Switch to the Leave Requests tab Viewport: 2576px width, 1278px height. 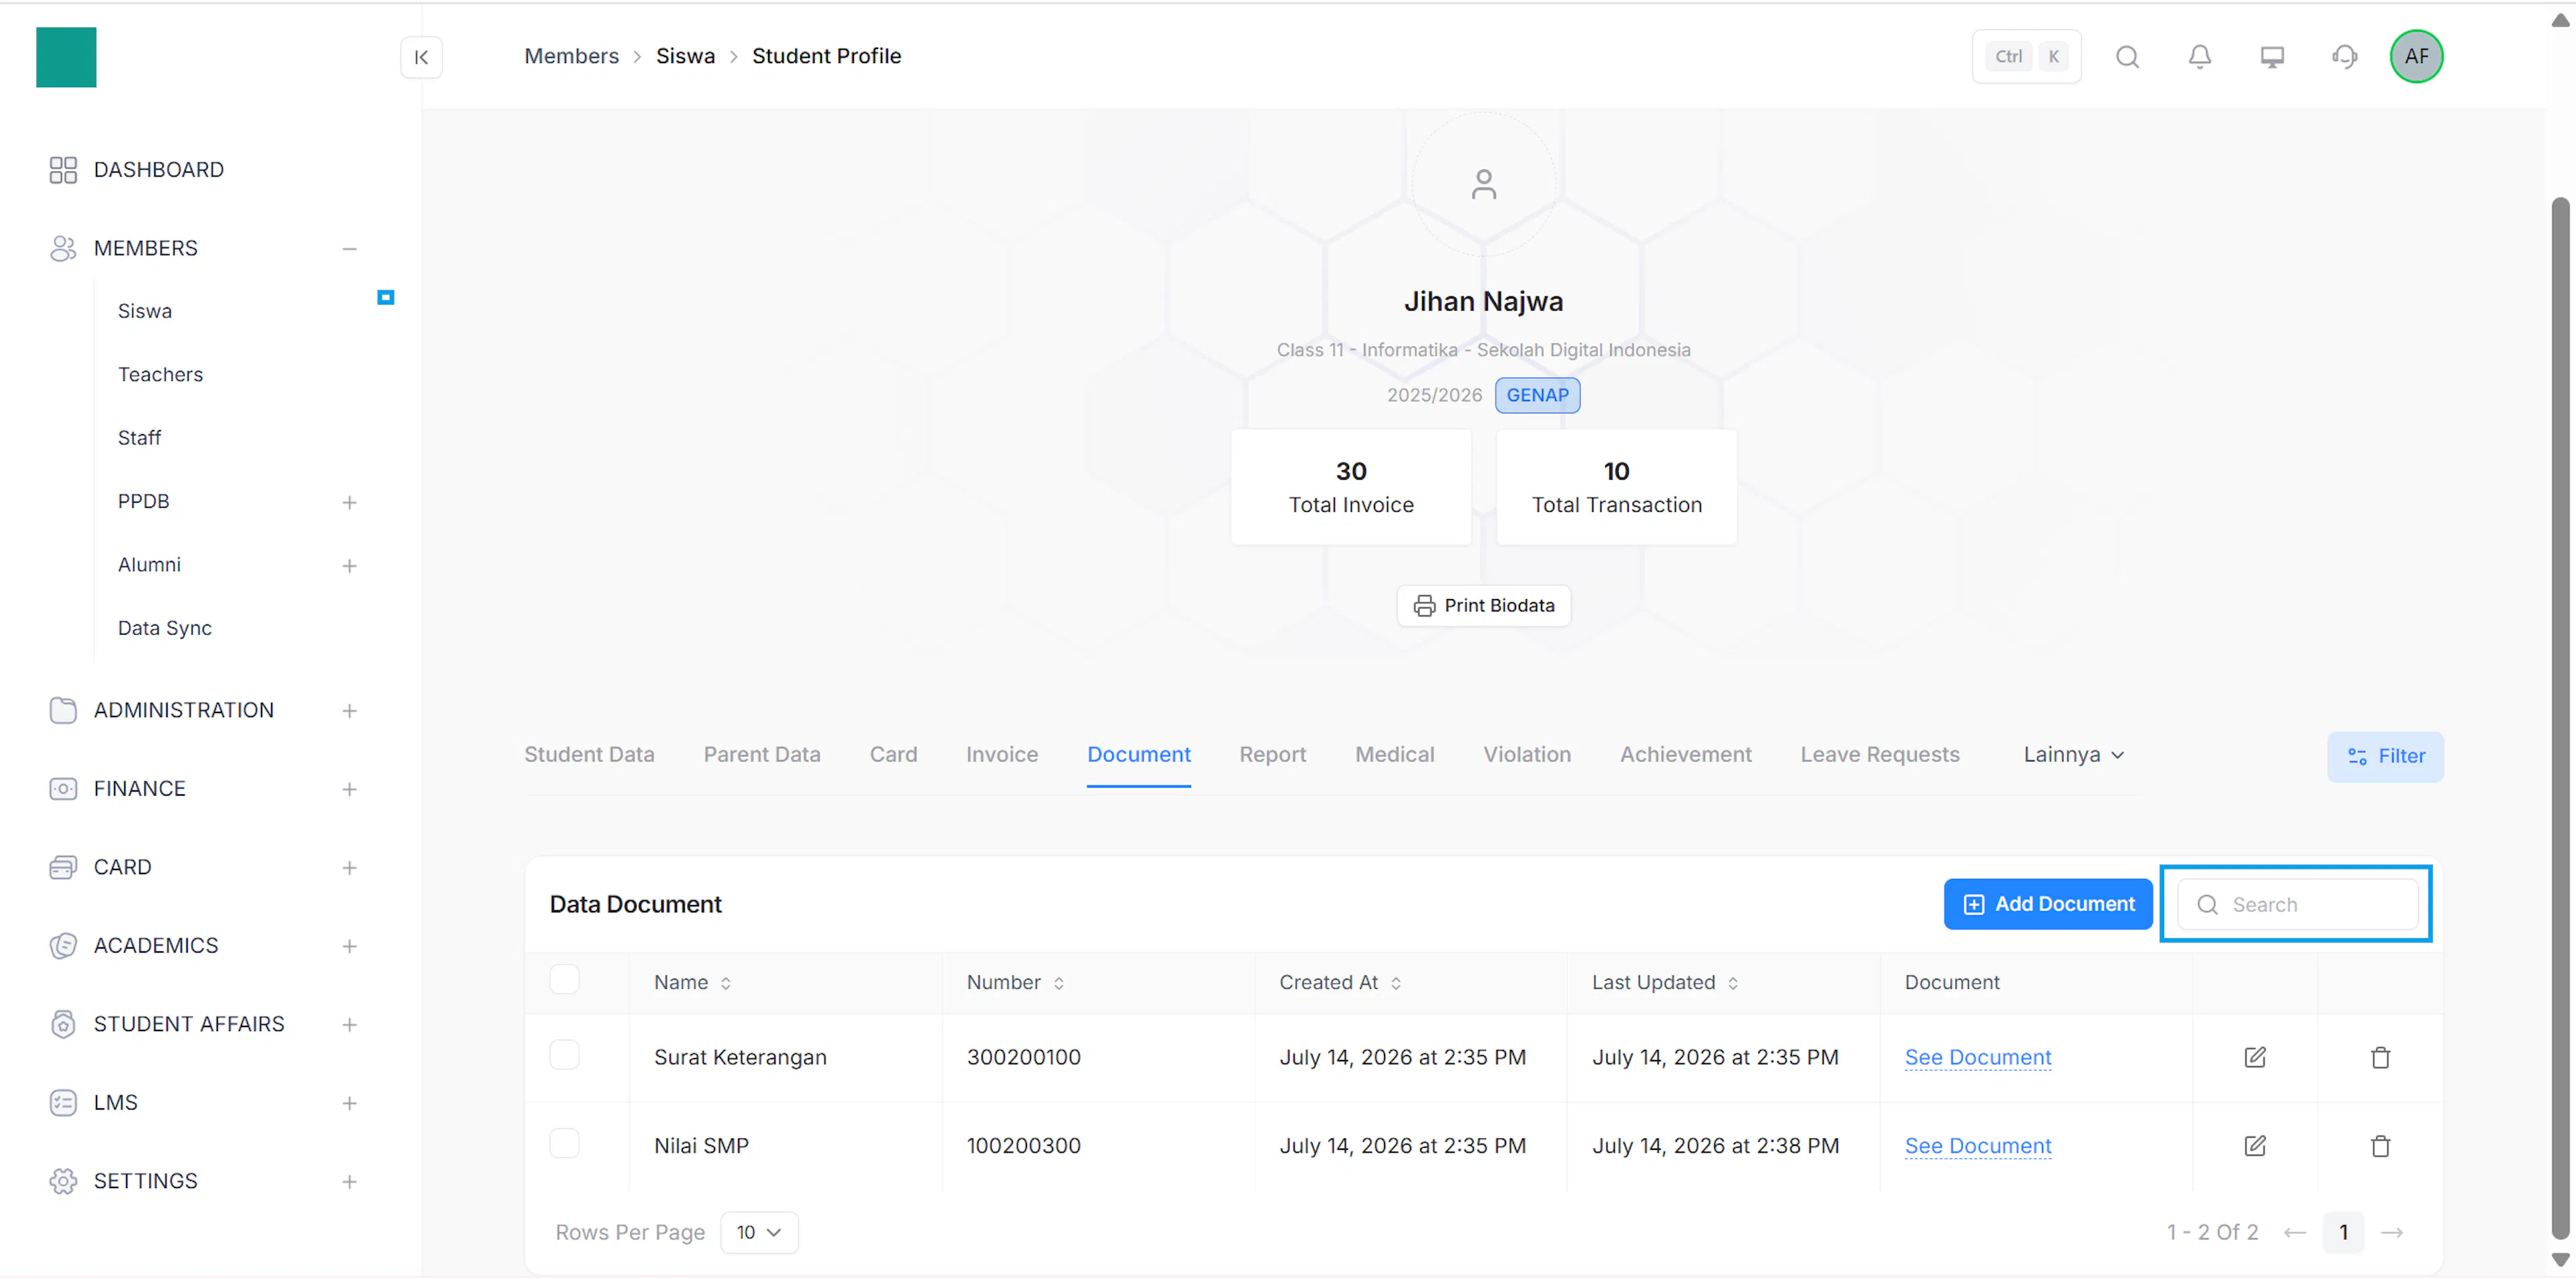[1879, 755]
